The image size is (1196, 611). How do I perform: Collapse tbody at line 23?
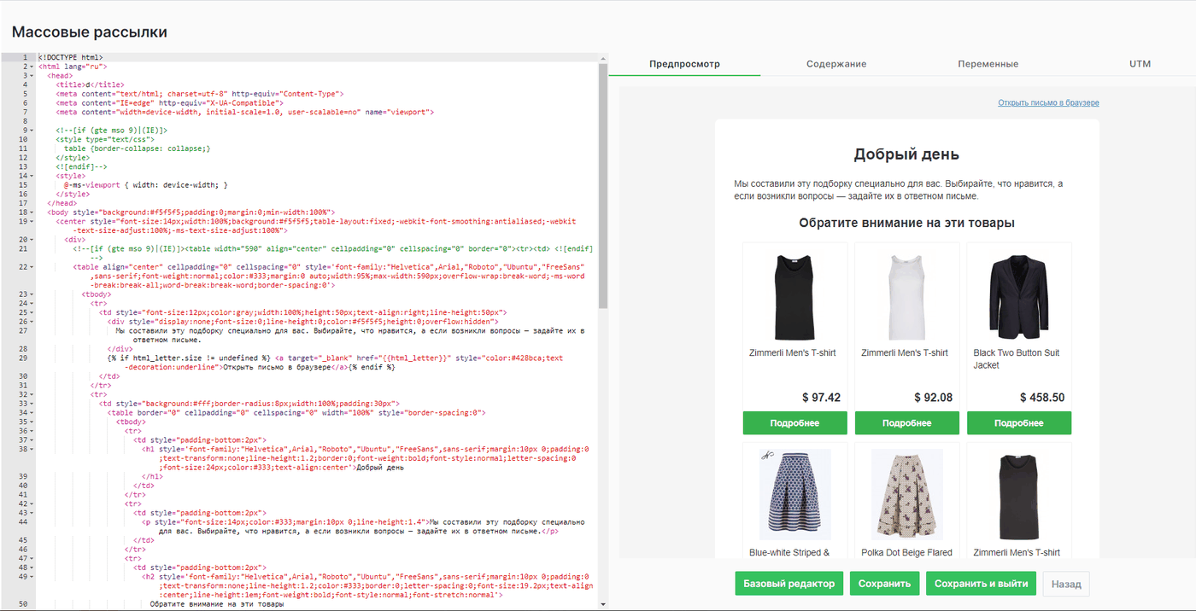click(x=32, y=294)
